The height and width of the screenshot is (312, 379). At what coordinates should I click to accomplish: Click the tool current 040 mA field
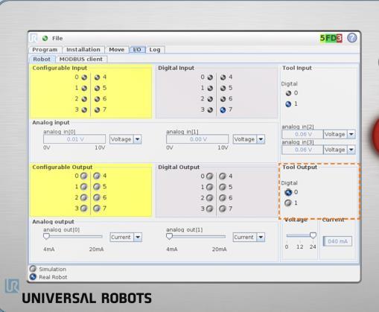point(337,241)
